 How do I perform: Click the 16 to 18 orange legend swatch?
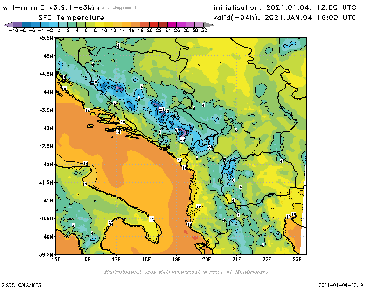[136, 25]
